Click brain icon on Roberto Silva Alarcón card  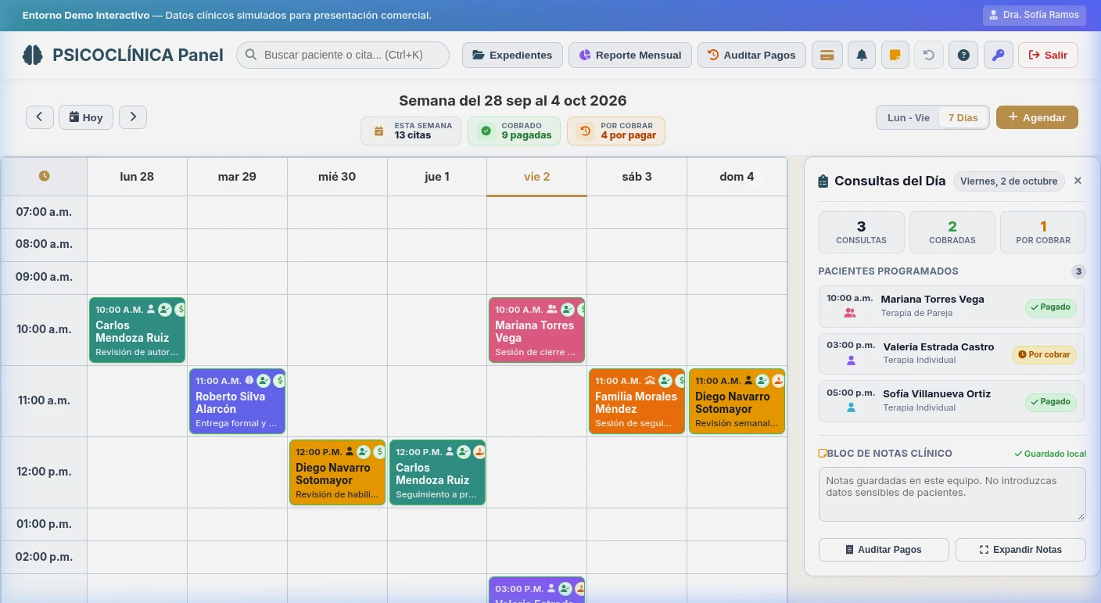tap(249, 381)
